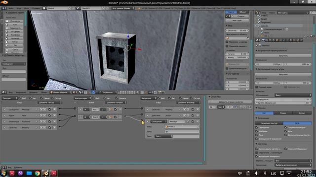Click the red X axis manipulator arrow

[140, 49]
